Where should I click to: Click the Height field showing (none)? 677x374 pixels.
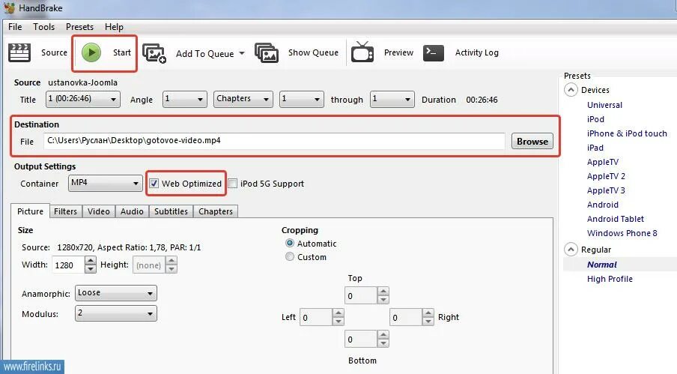[149, 265]
